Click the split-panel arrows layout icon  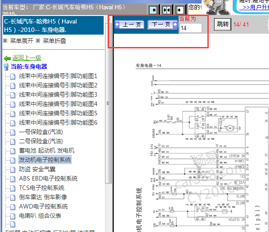point(167,10)
